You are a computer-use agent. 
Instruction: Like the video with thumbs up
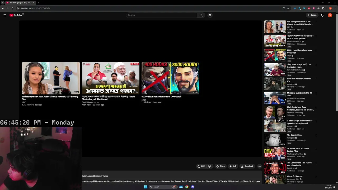(201, 166)
